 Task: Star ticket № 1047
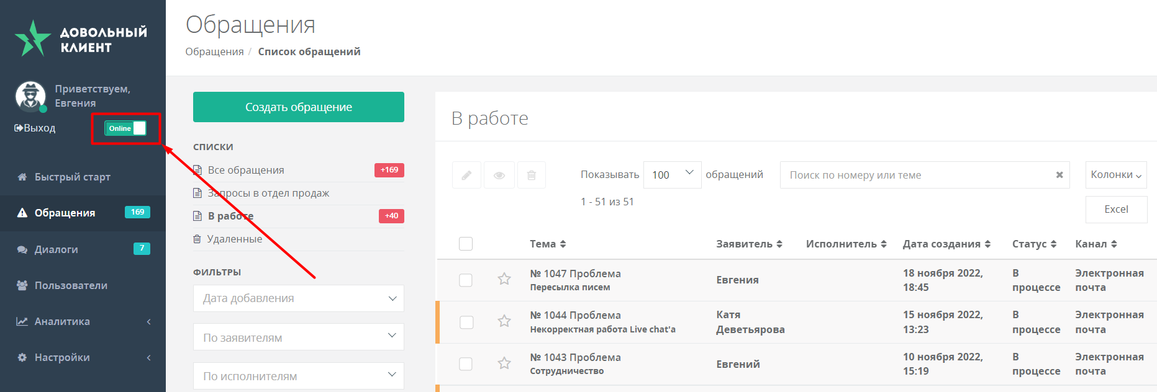click(x=504, y=279)
